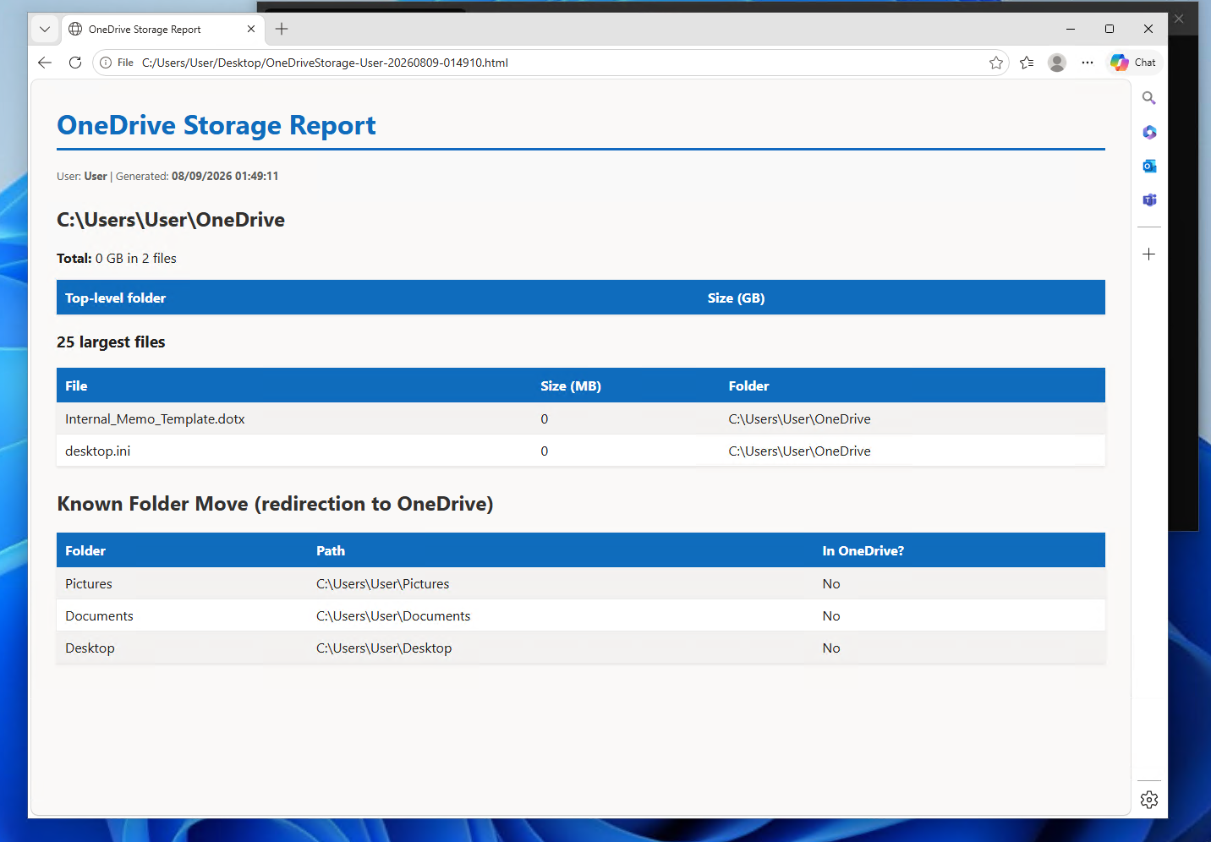
Task: Open Outlook from the sidebar
Action: pyautogui.click(x=1149, y=166)
